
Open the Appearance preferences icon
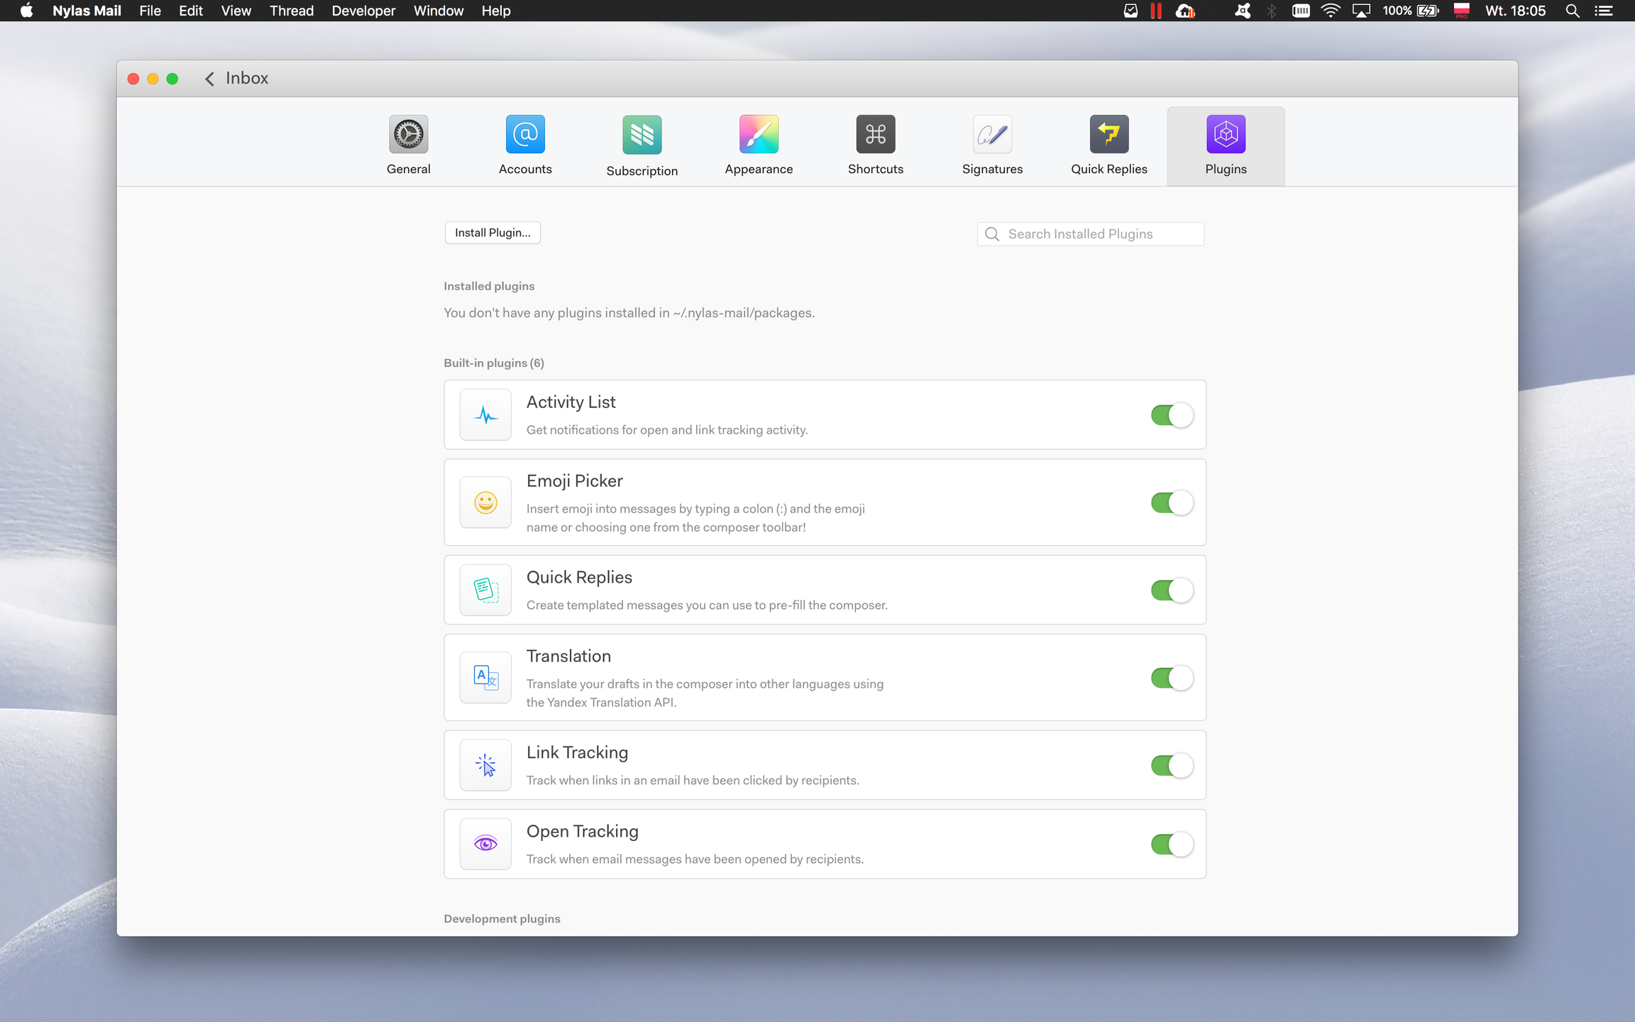[x=759, y=134]
